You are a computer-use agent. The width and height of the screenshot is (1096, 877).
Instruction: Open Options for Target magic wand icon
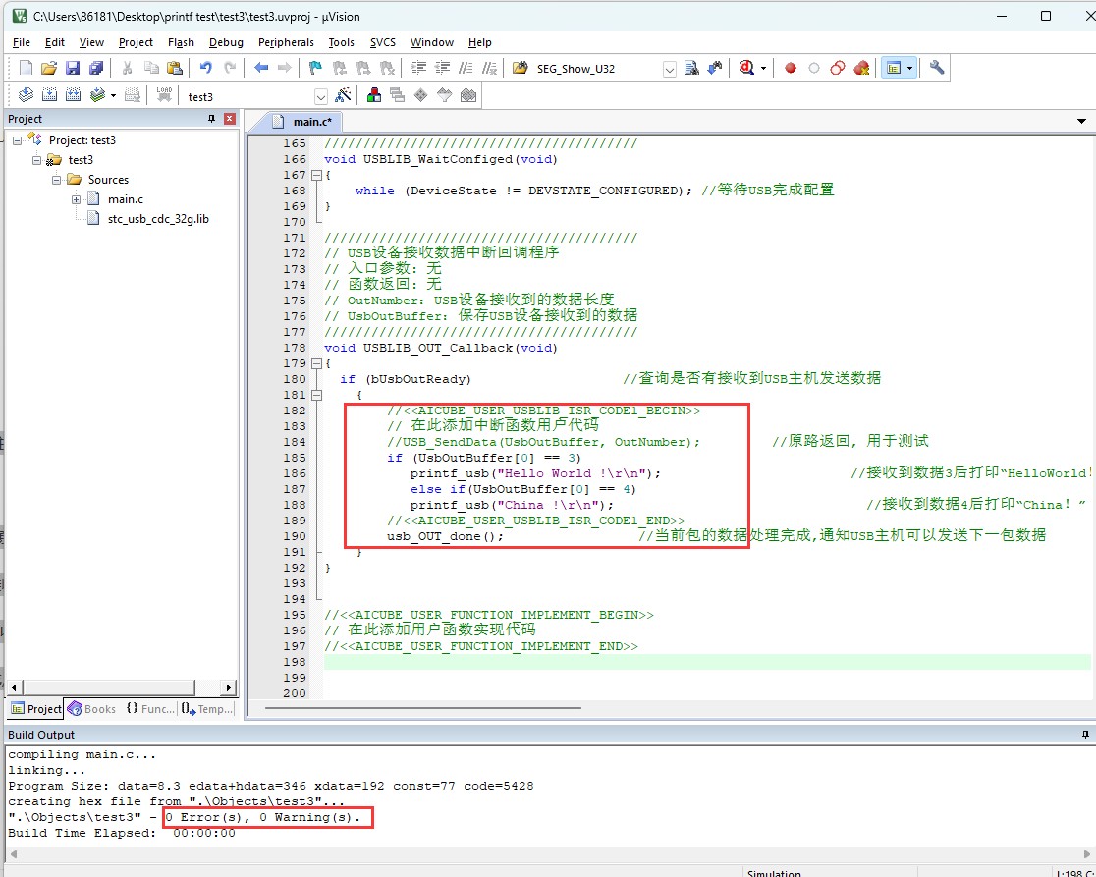coord(343,95)
